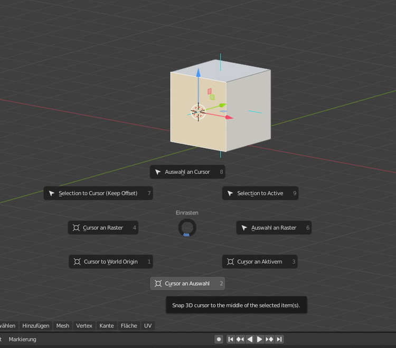
Task: Click 'Selection to Active' pie entry
Action: click(260, 193)
